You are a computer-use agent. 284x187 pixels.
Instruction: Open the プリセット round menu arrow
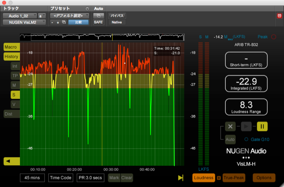[x=87, y=9]
